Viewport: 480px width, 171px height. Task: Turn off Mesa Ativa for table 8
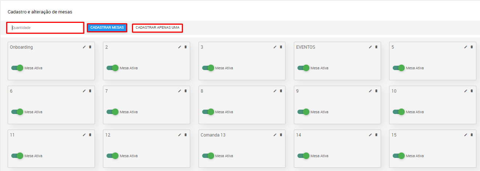click(x=208, y=112)
